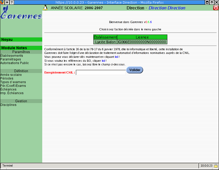This screenshot has width=219, height=170.
Task: Go to Autorisations Public
Action: pyautogui.click(x=14, y=63)
